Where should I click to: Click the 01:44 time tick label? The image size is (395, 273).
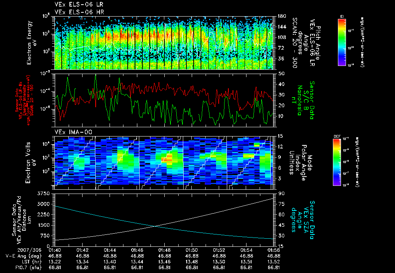coord(110,250)
